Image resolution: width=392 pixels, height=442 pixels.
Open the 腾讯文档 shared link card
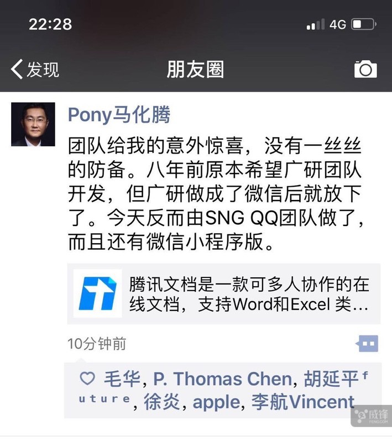223,294
